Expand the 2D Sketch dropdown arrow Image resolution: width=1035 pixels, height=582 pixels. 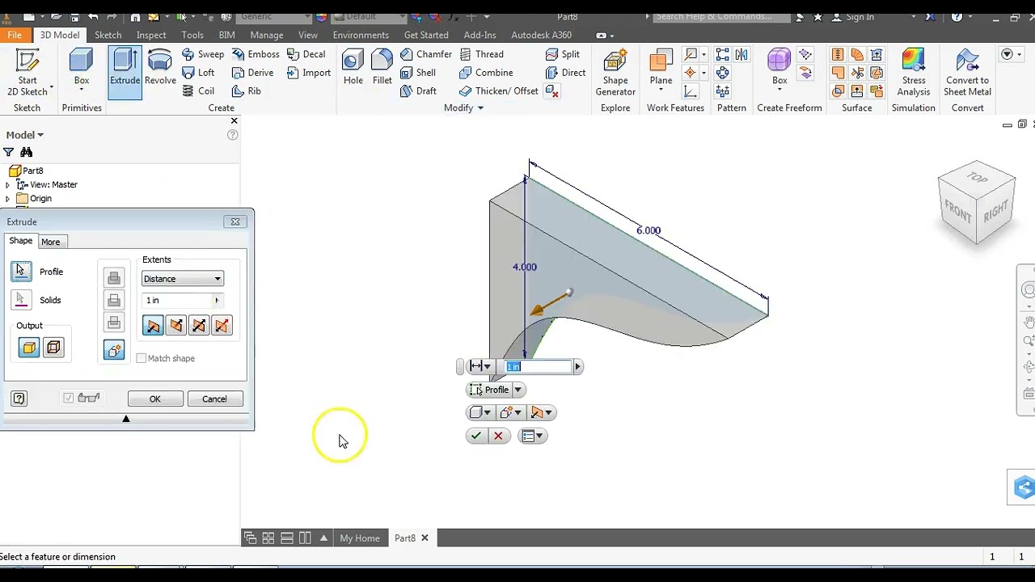click(51, 86)
